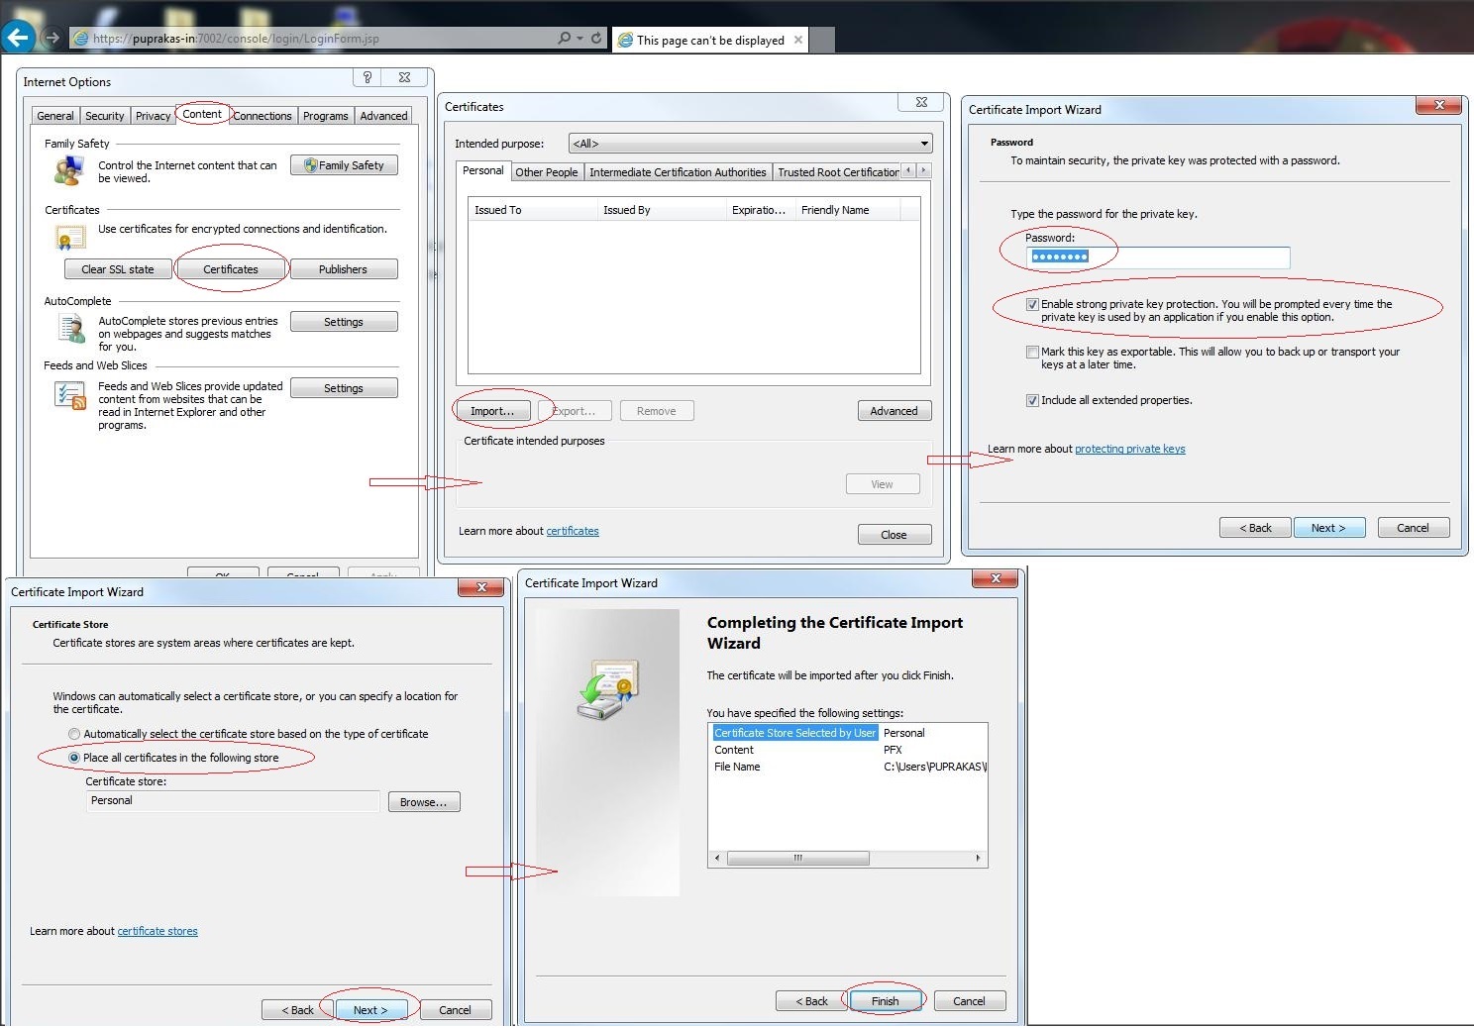Click the AutoComplete section icon
The width and height of the screenshot is (1474, 1028).
click(x=70, y=328)
